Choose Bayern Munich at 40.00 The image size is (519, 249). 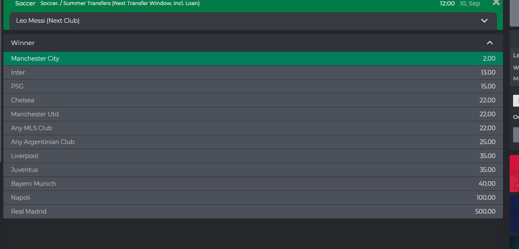coord(253,184)
